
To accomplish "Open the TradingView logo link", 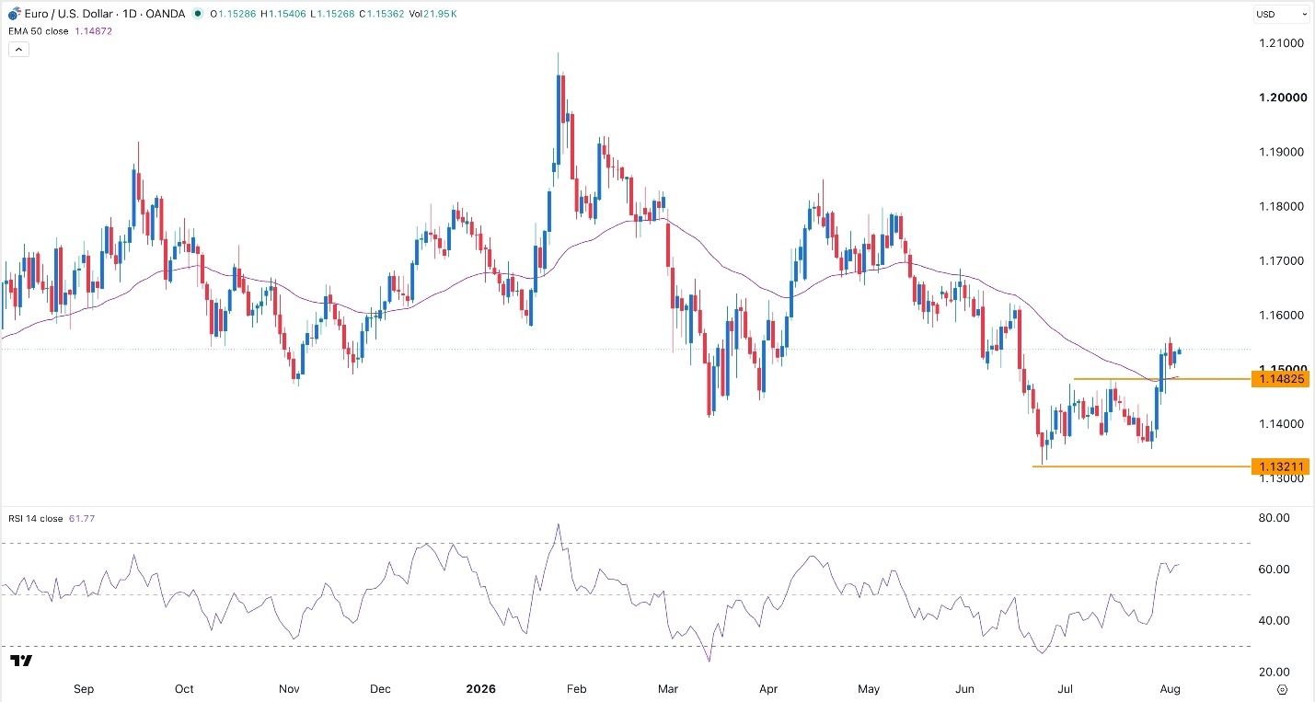I will (22, 661).
